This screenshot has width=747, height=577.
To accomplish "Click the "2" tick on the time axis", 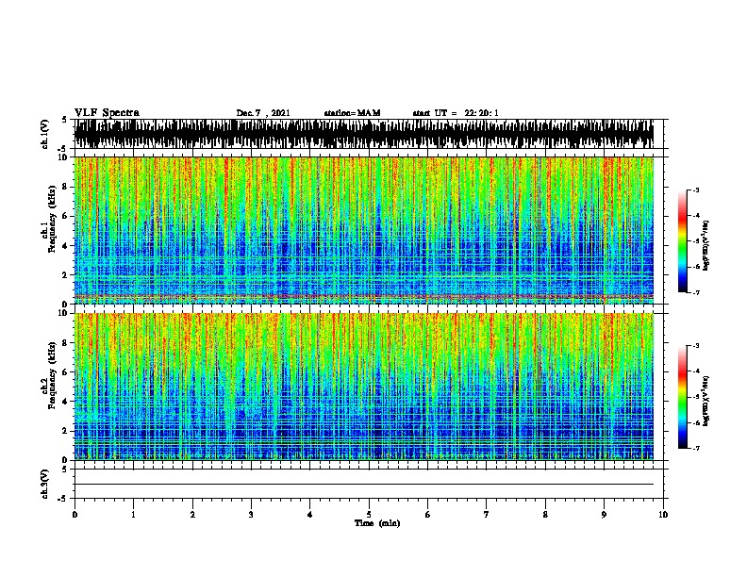I will point(192,515).
